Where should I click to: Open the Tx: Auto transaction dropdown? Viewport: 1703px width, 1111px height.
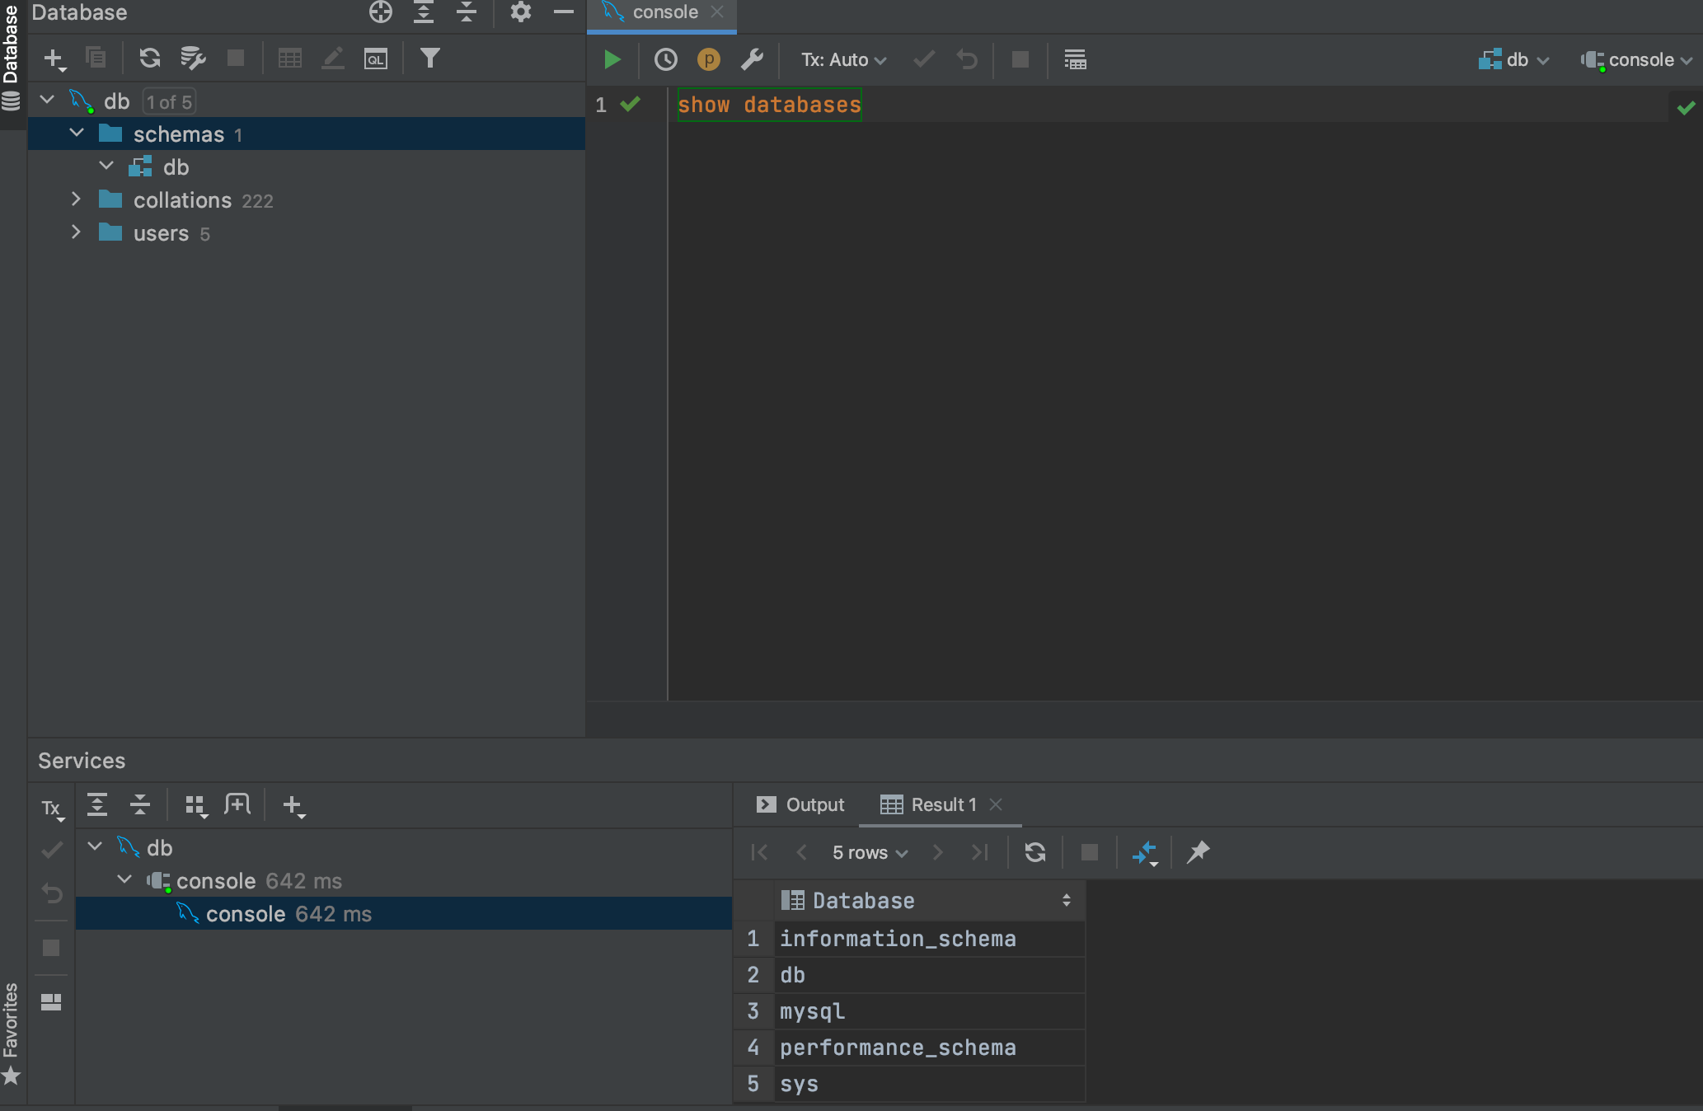point(843,59)
